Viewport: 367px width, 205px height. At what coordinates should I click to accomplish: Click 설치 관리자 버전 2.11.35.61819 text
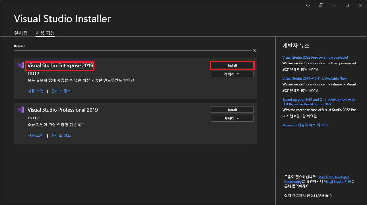[x=308, y=196]
